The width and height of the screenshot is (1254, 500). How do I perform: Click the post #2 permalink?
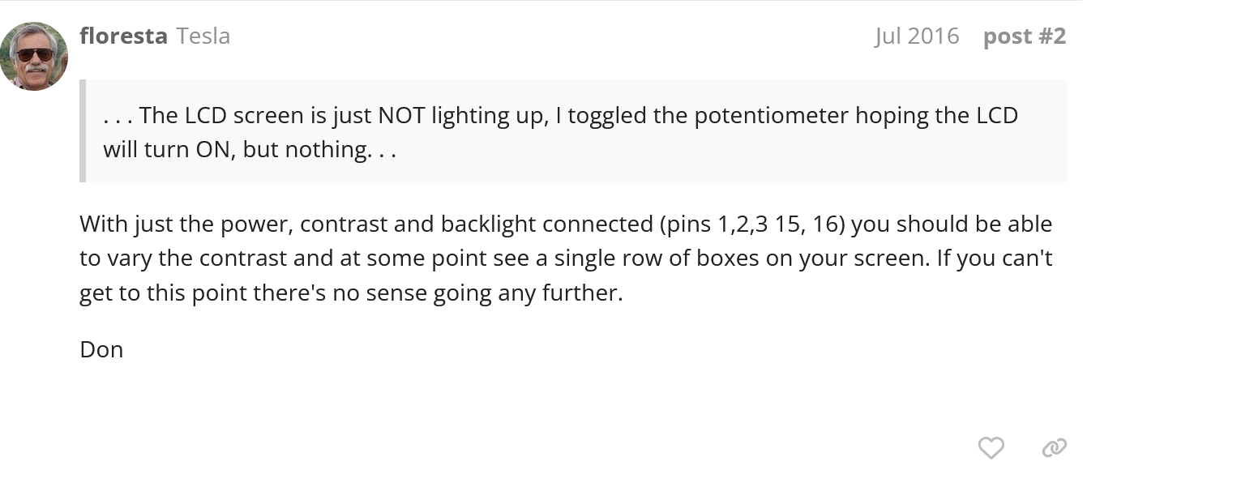tap(1024, 36)
